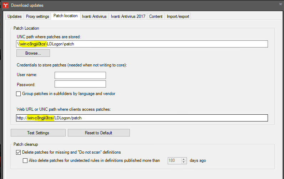Open the Proxy settings tab
The width and height of the screenshot is (284, 179).
38,16
